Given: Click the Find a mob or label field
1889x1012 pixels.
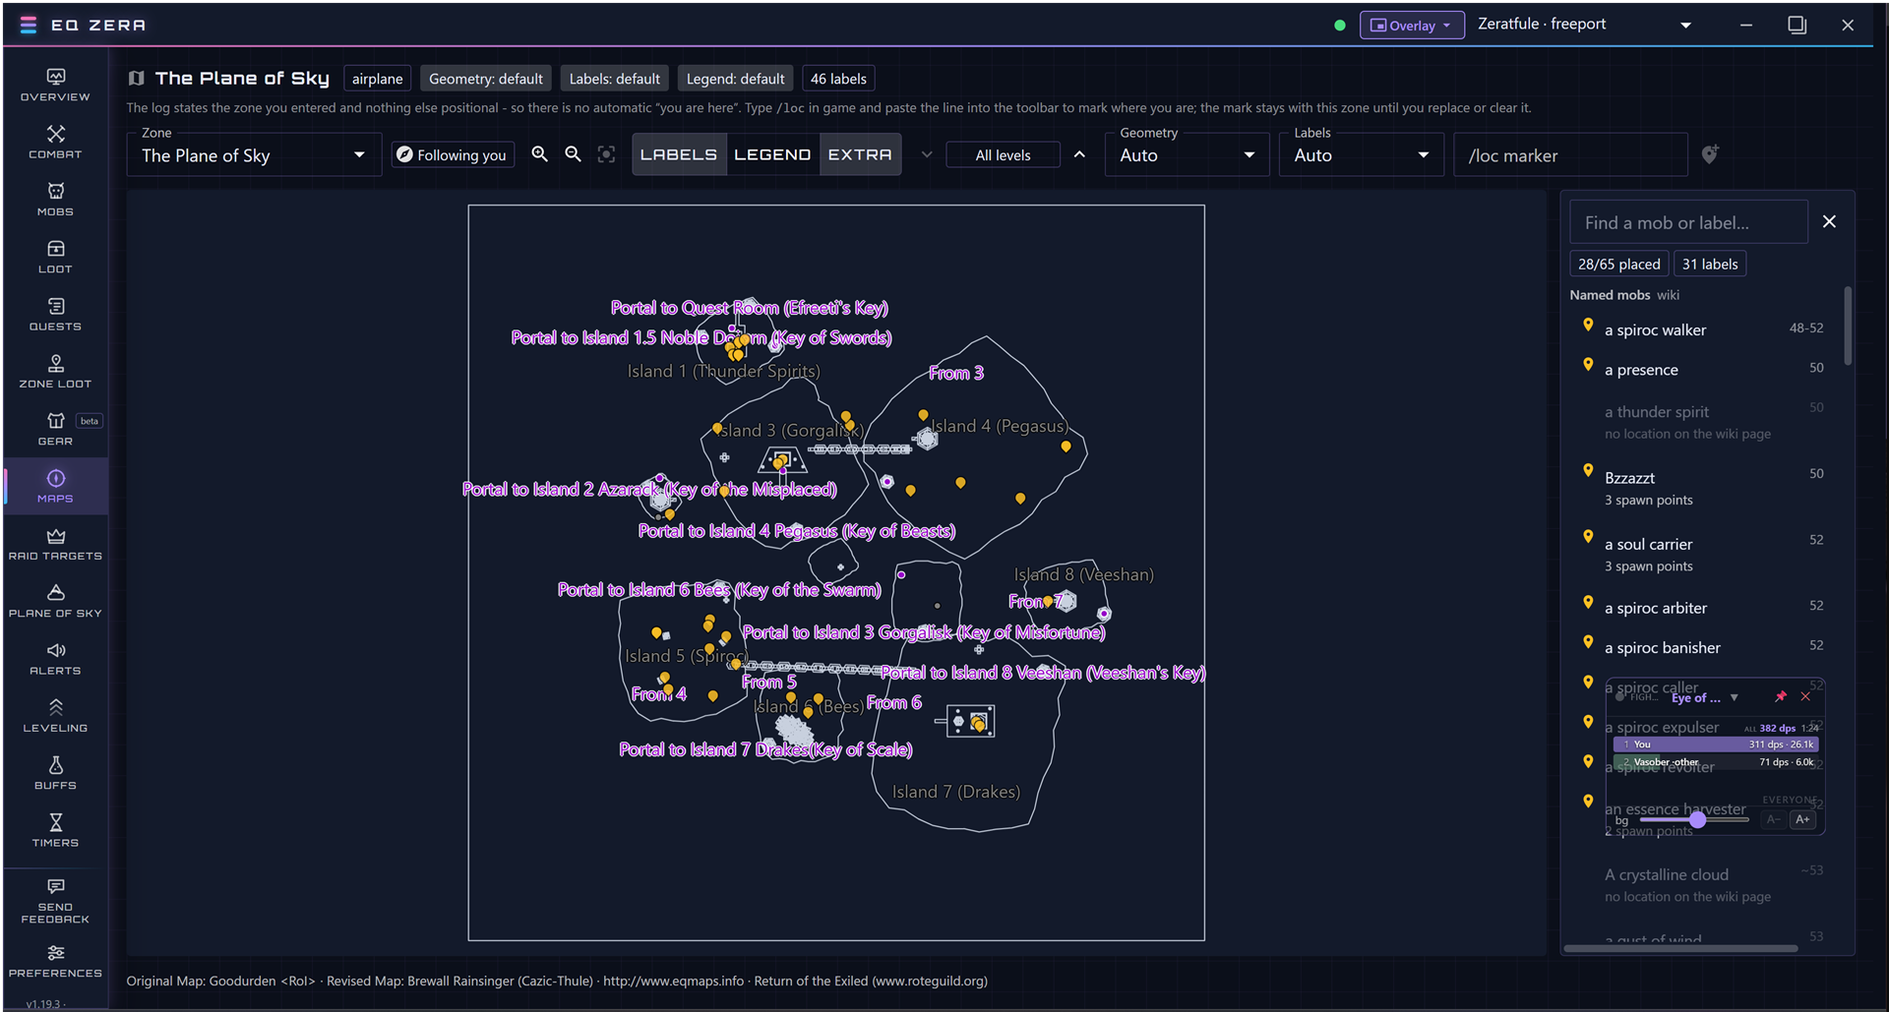Looking at the screenshot, I should click(1688, 222).
